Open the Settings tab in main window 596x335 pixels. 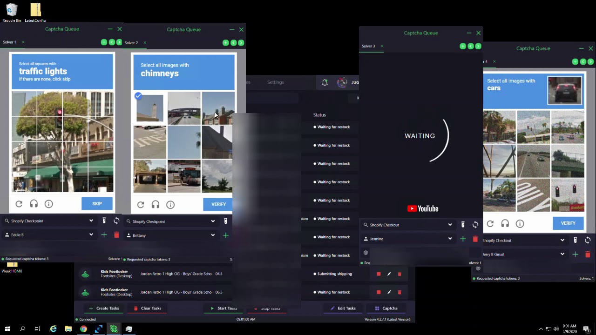(x=275, y=82)
